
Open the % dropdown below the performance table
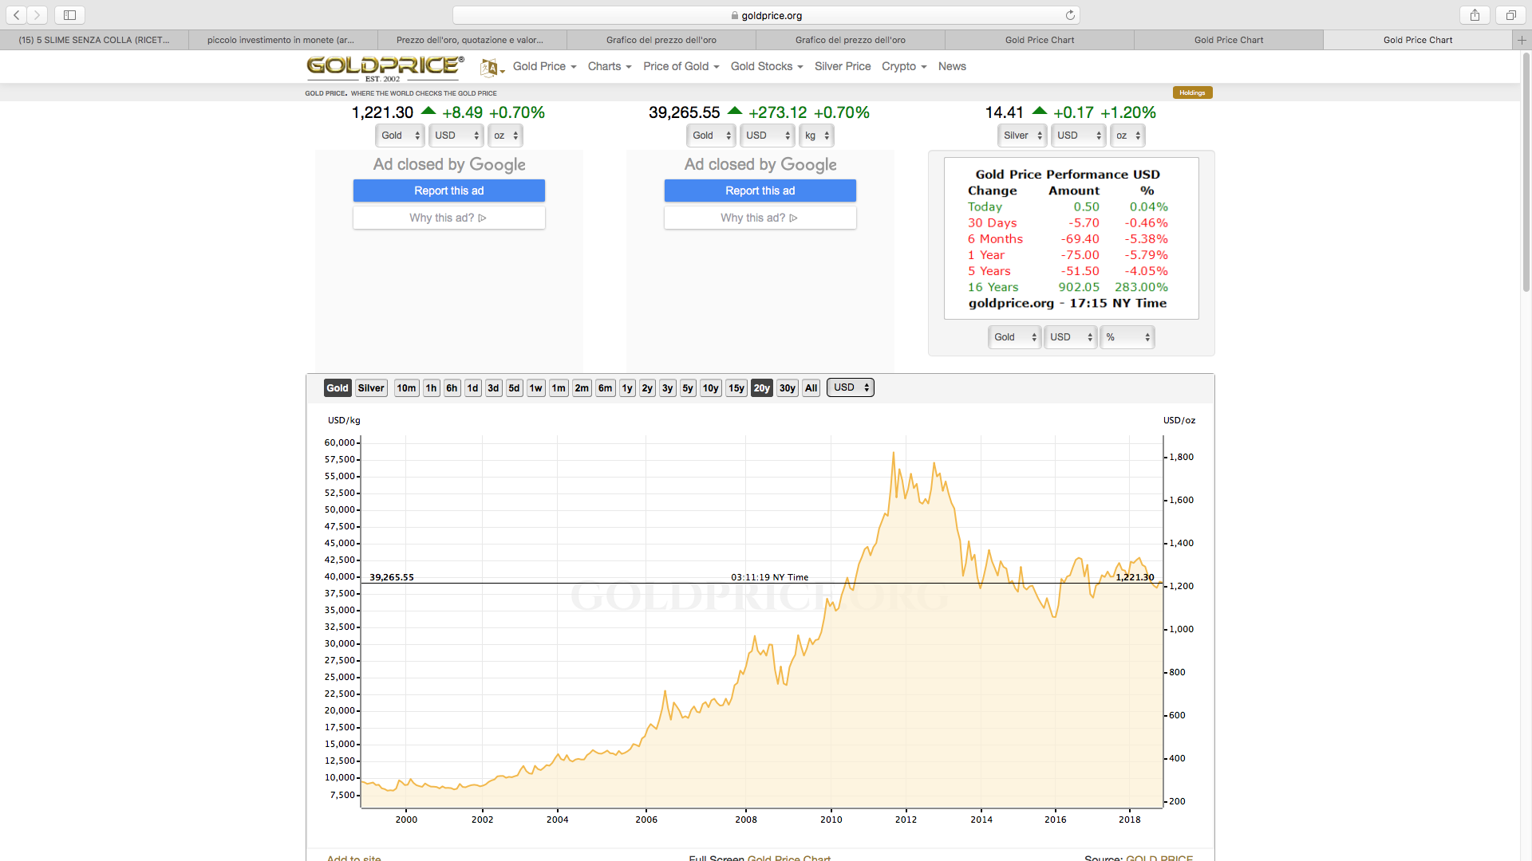(x=1127, y=337)
